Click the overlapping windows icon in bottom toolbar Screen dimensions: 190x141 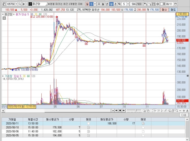click(x=148, y=110)
